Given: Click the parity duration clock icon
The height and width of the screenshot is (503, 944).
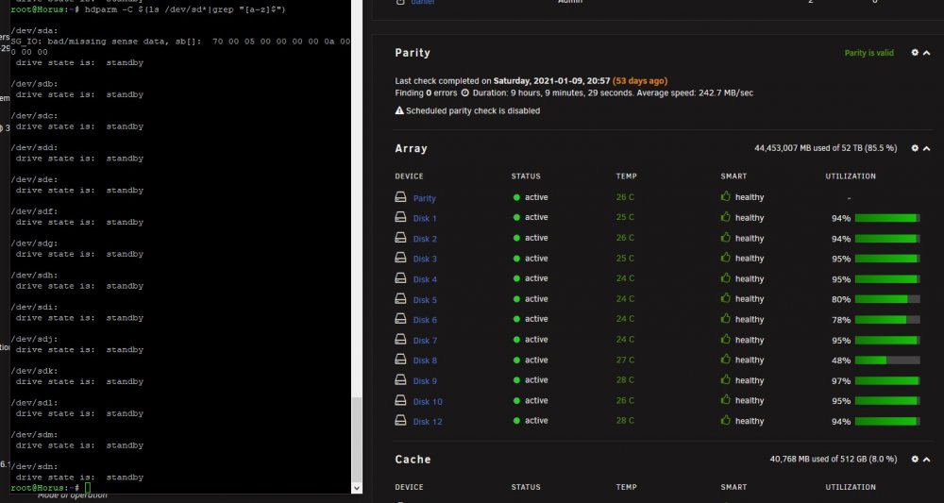Looking at the screenshot, I should 464,93.
